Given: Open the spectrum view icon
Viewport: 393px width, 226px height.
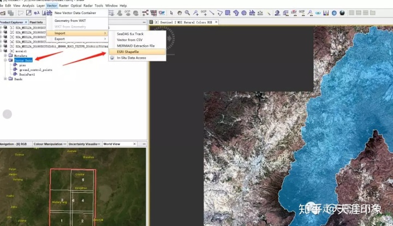Looking at the screenshot, I should click(x=326, y=13).
